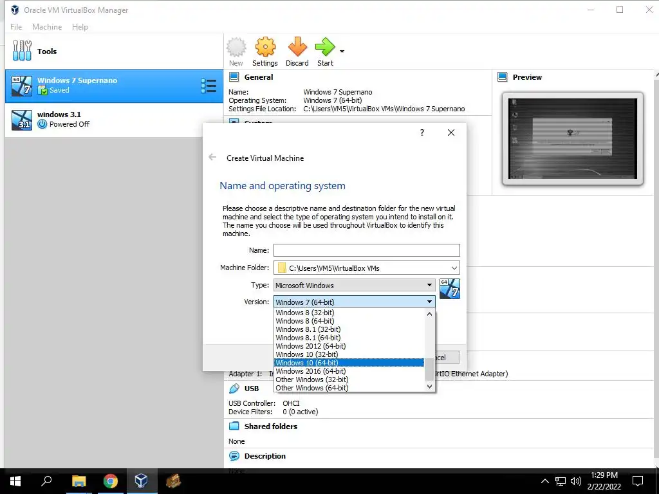Open the Machine menu
Screen dimensions: 659x494
[47, 27]
